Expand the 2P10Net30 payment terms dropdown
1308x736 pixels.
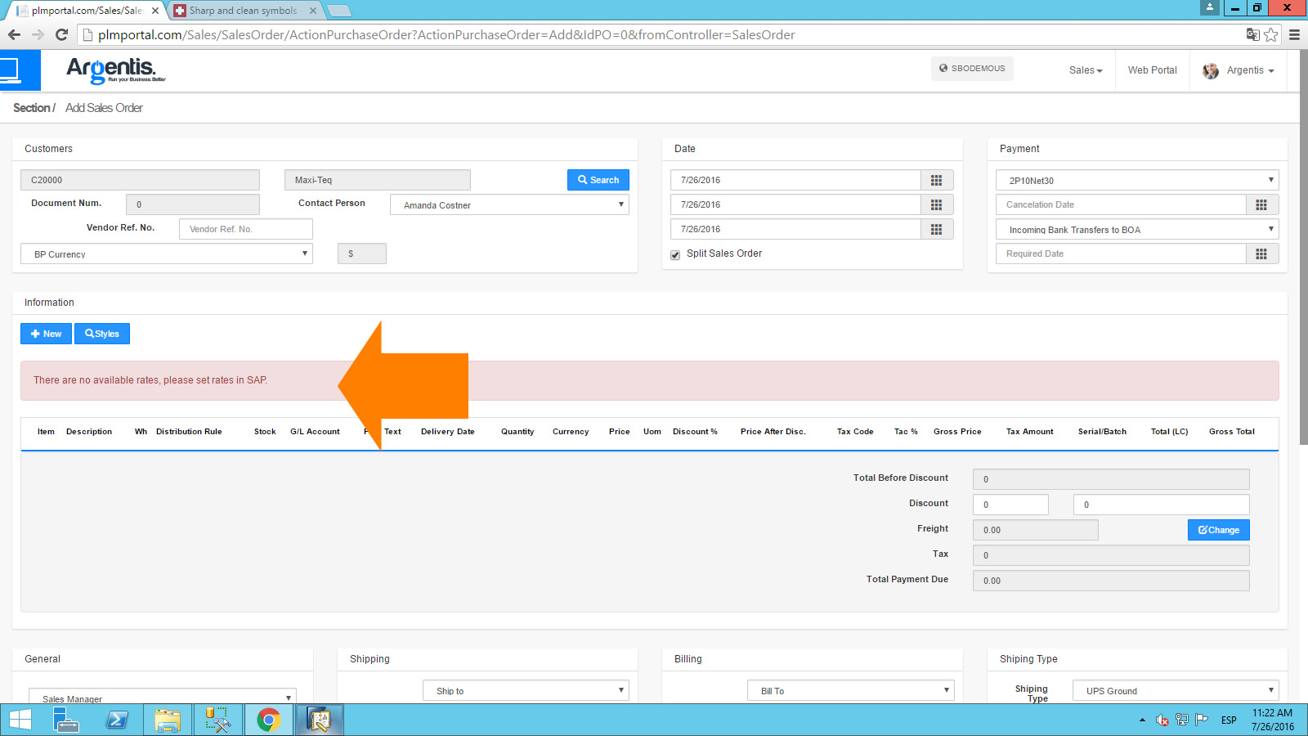point(1136,180)
